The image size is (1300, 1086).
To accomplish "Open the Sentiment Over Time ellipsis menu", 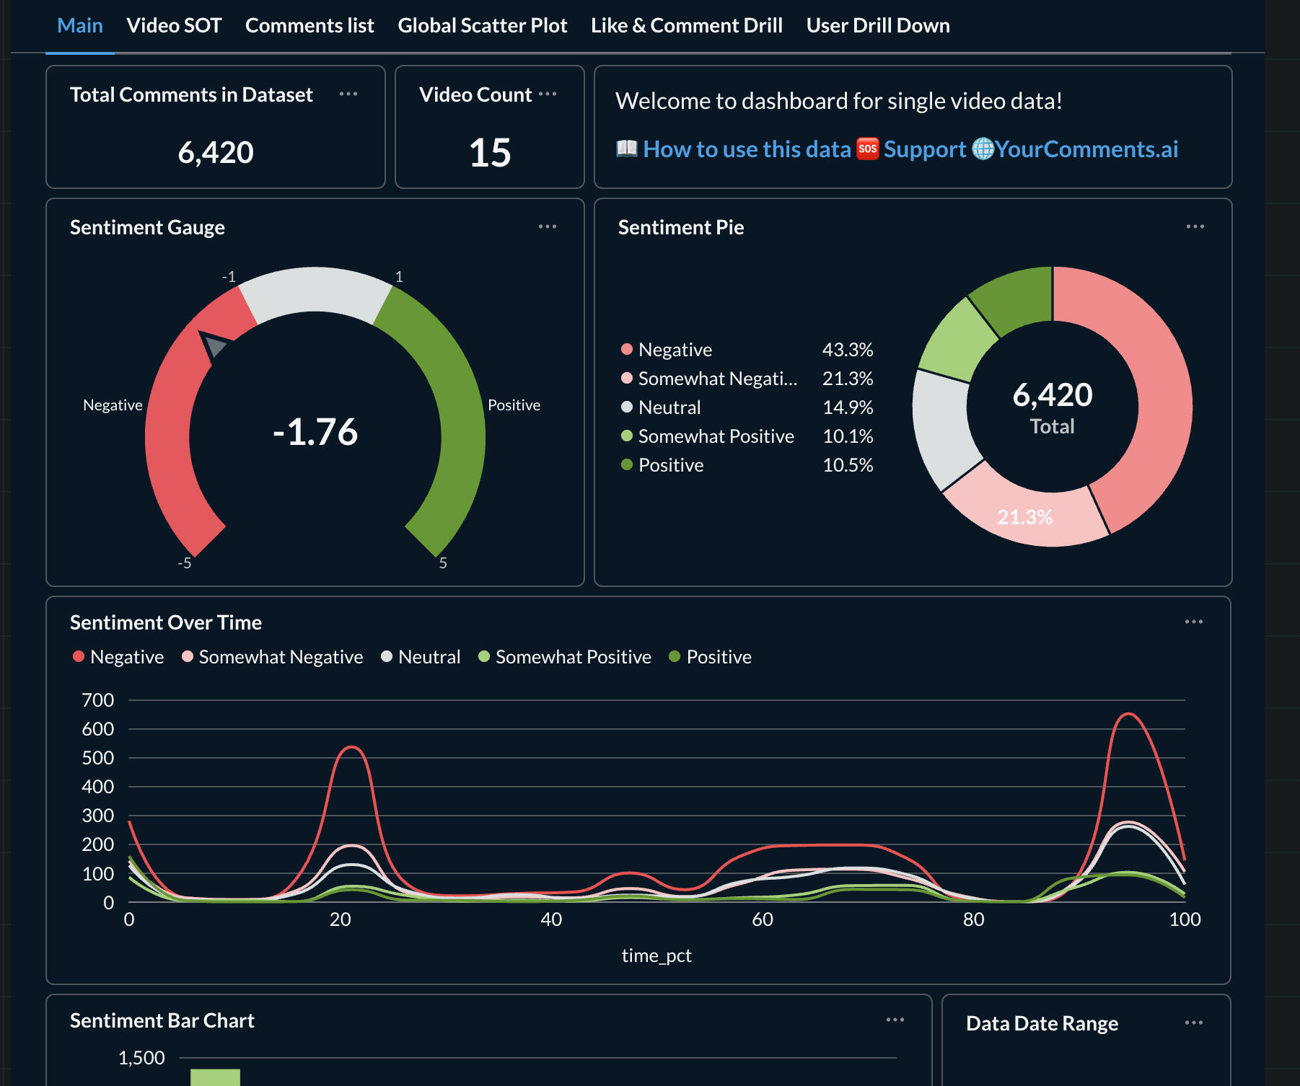I will click(x=1193, y=622).
